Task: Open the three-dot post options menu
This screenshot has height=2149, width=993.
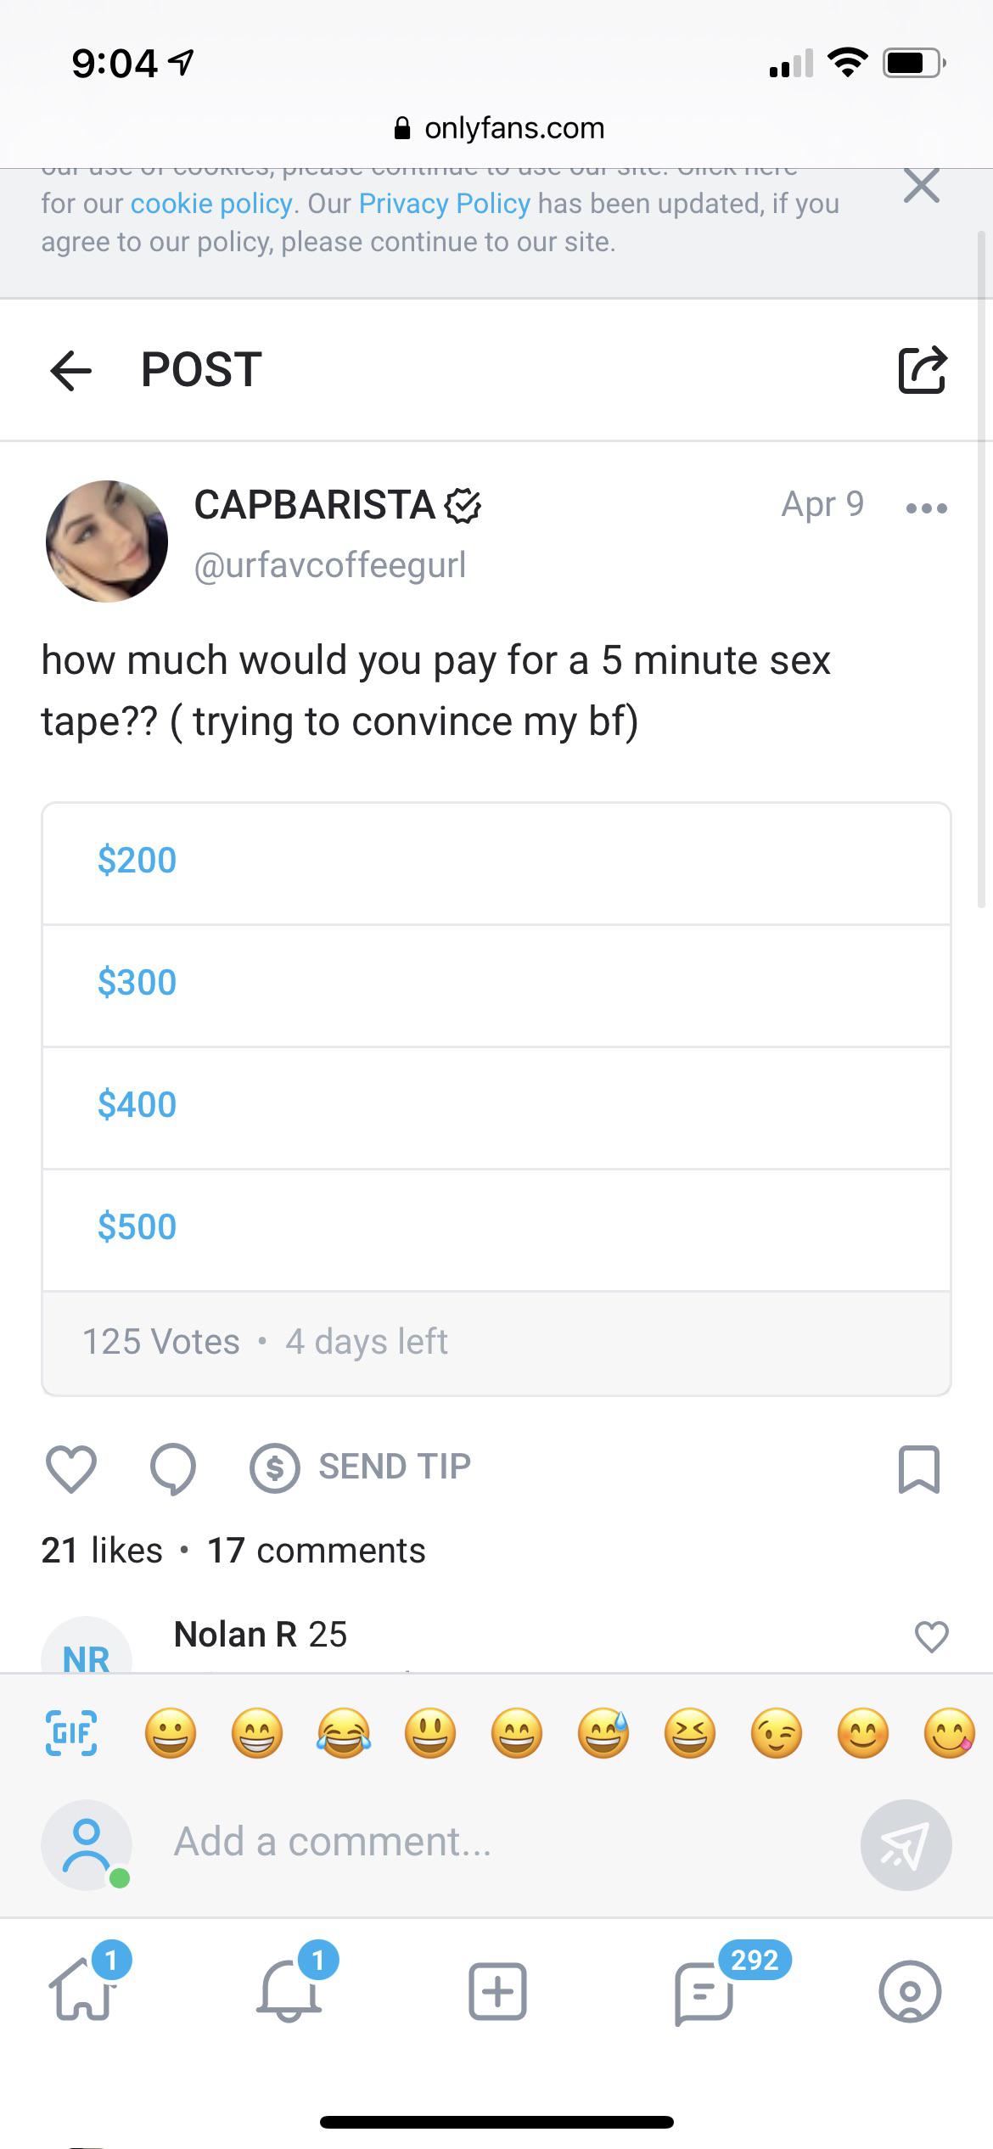Action: point(926,508)
